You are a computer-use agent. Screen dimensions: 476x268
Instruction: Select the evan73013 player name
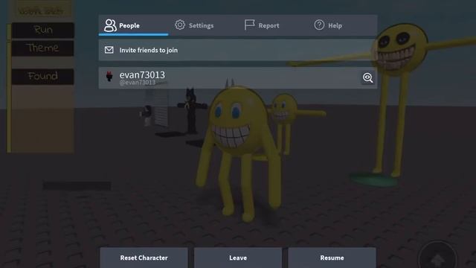[142, 74]
